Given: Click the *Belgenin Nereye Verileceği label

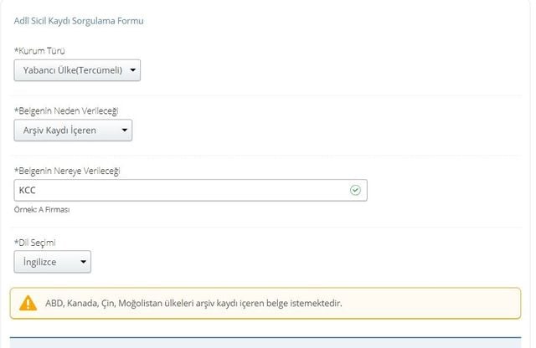Looking at the screenshot, I should tap(67, 171).
